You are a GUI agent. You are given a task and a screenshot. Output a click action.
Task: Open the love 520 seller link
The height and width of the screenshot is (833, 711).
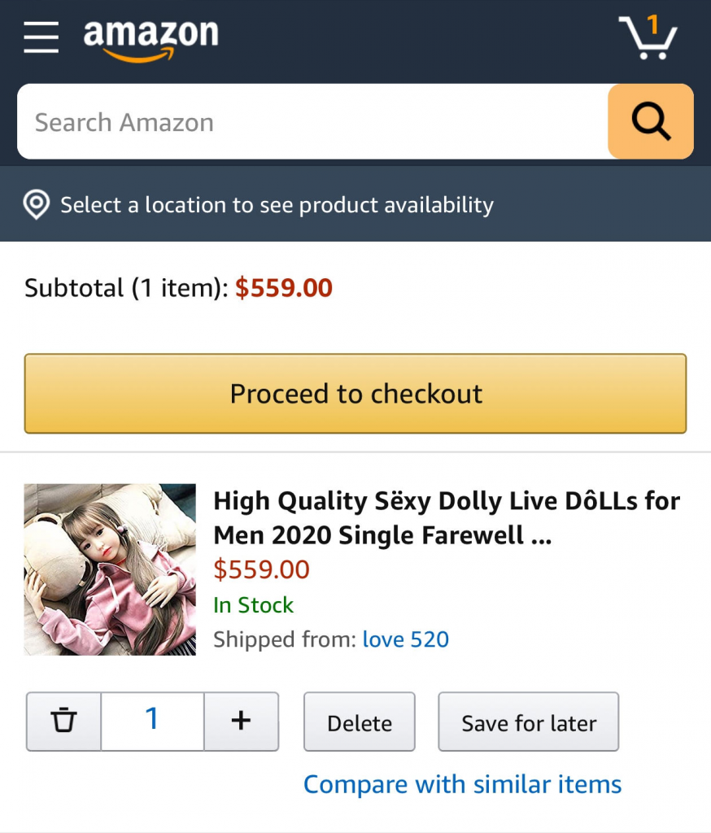point(406,639)
